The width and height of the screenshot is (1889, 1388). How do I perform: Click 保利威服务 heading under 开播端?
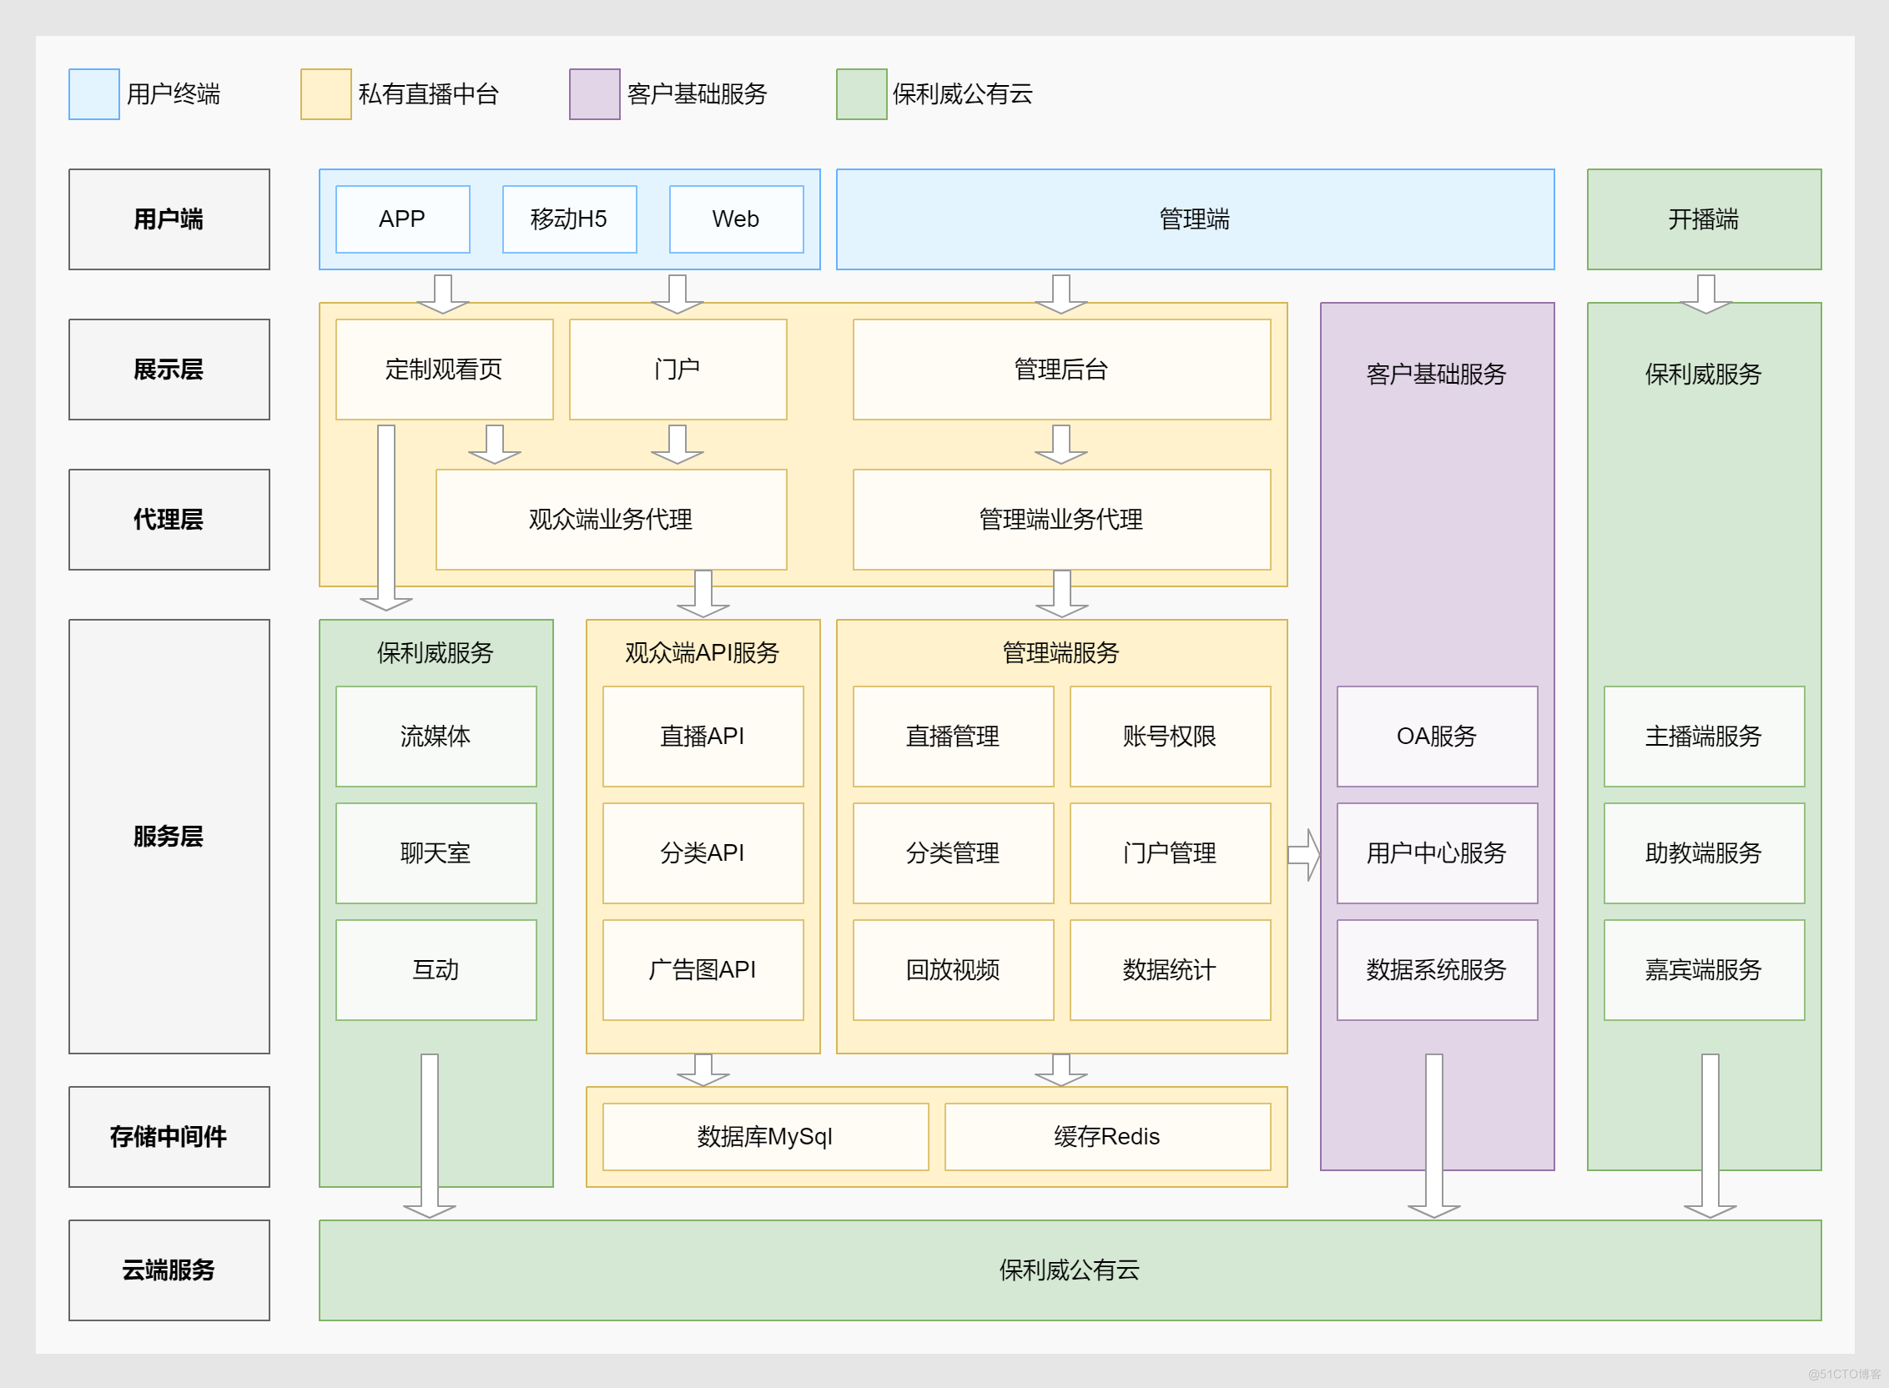tap(1703, 374)
